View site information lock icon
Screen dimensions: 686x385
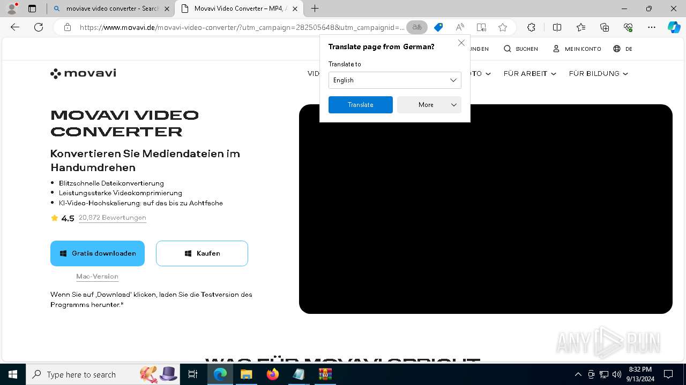[67, 27]
